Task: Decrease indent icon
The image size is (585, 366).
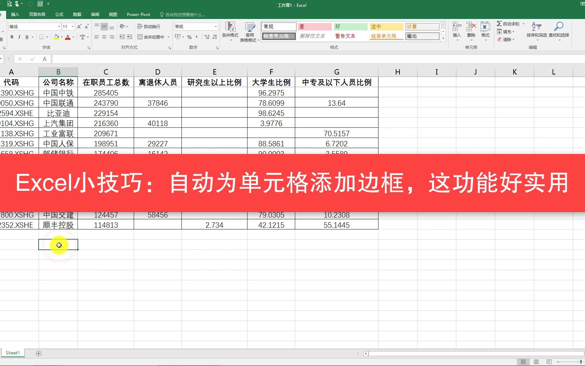Action: (122, 37)
